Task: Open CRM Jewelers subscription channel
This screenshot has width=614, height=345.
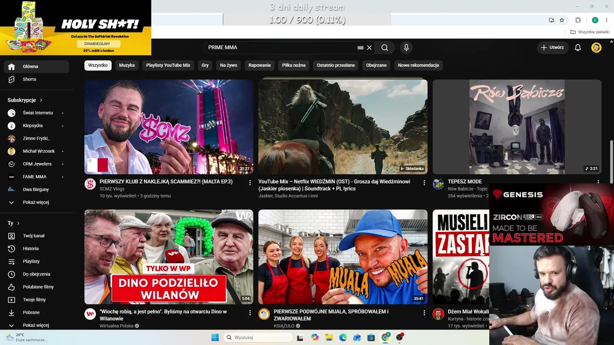Action: pos(36,164)
